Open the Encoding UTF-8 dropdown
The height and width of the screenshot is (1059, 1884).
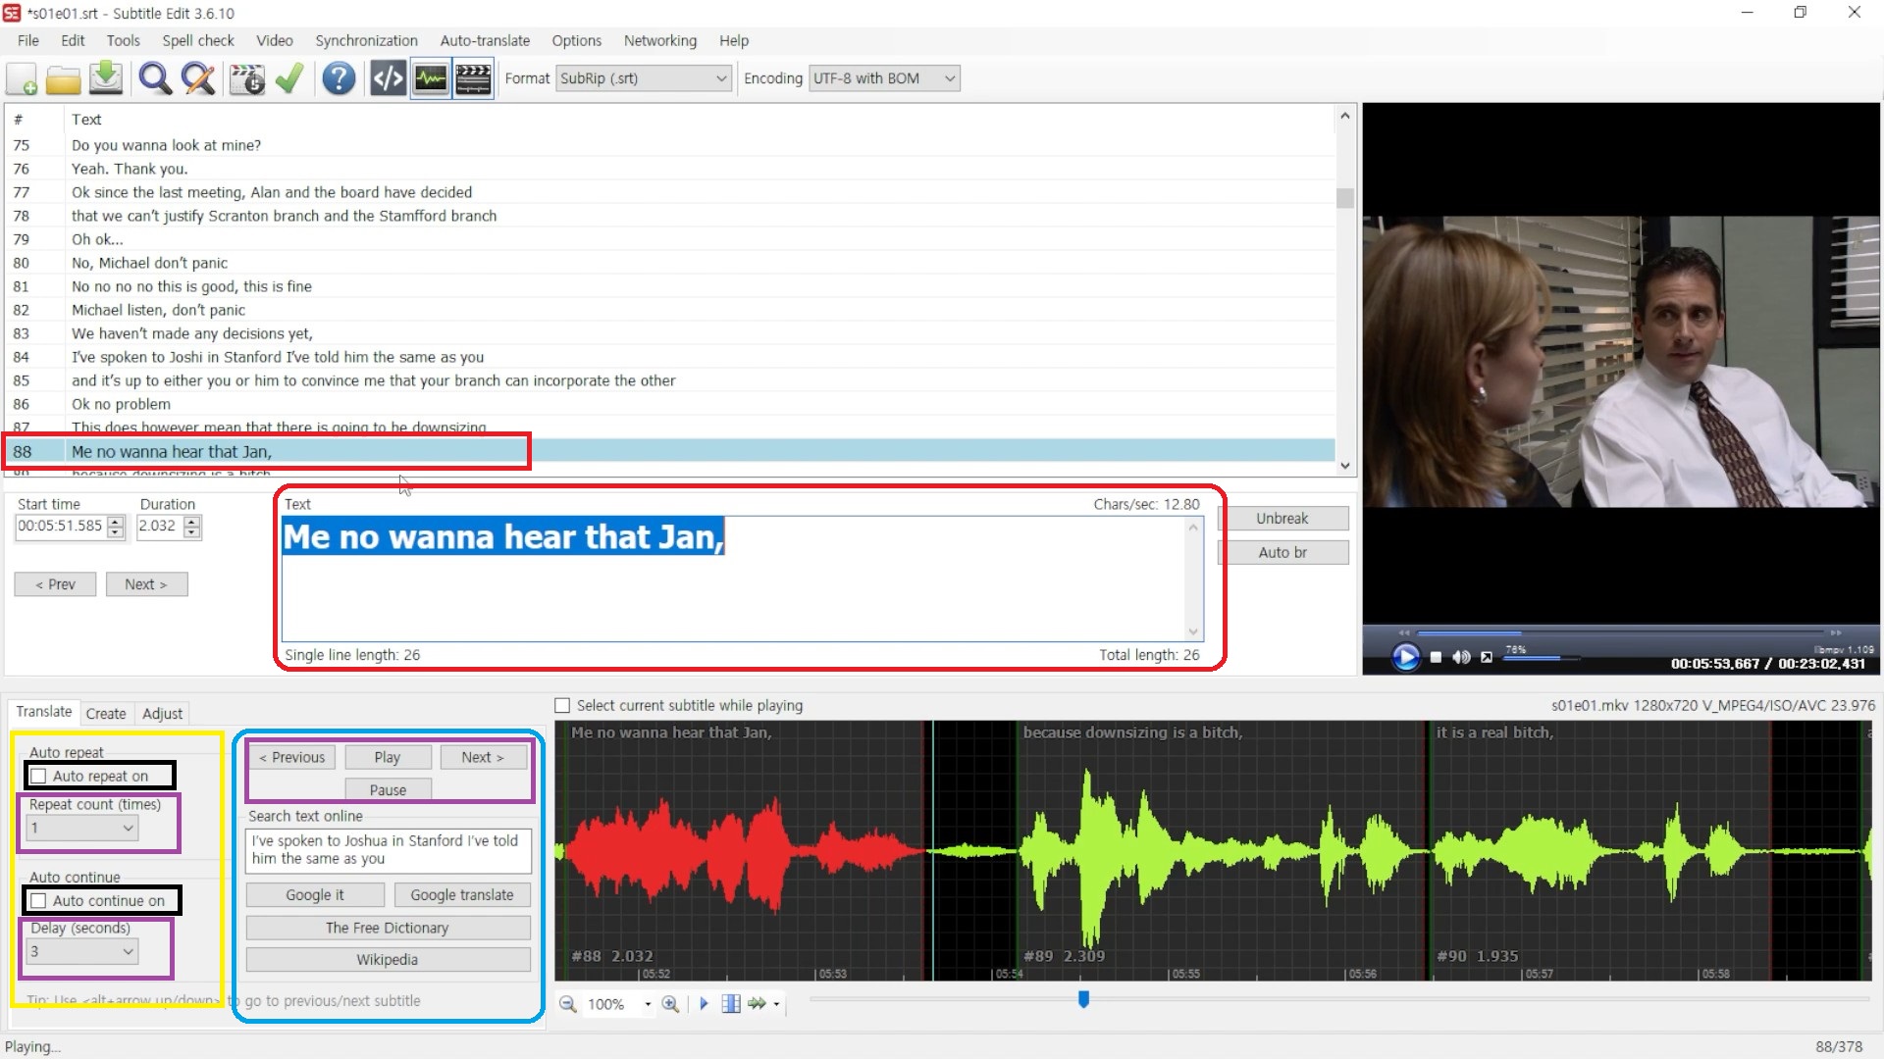[x=949, y=78]
